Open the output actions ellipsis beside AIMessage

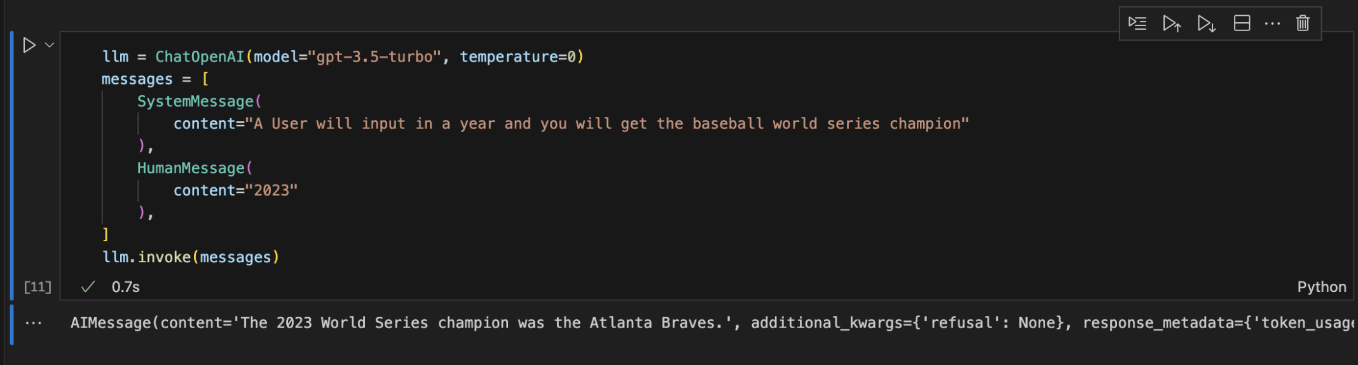(33, 323)
